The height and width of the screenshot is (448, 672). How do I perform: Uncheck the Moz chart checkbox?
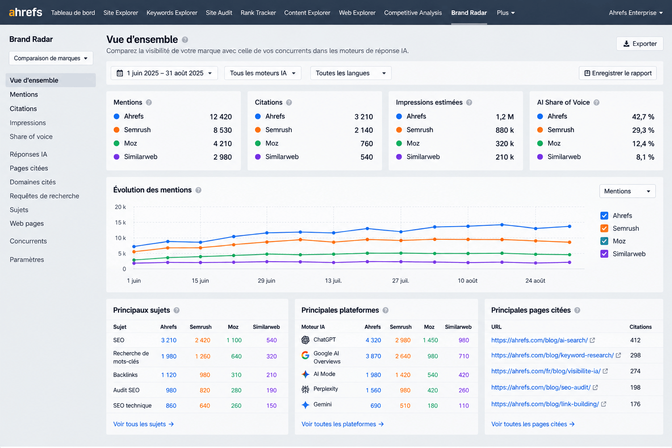click(604, 241)
